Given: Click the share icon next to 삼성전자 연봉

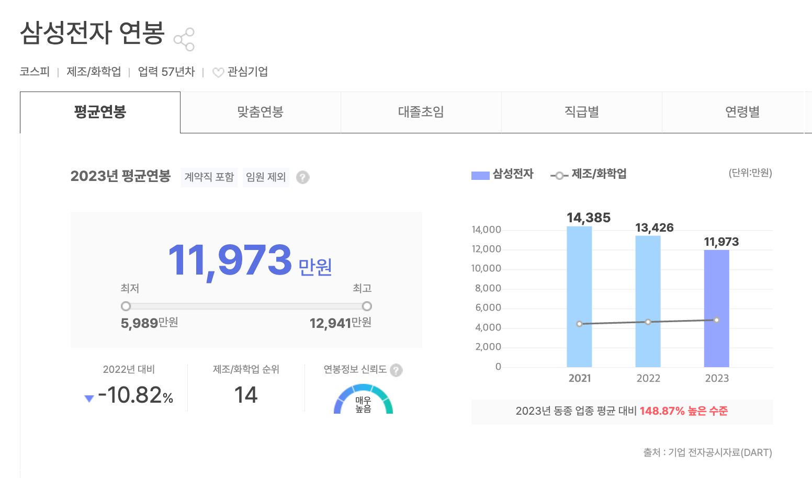Looking at the screenshot, I should coord(184,39).
